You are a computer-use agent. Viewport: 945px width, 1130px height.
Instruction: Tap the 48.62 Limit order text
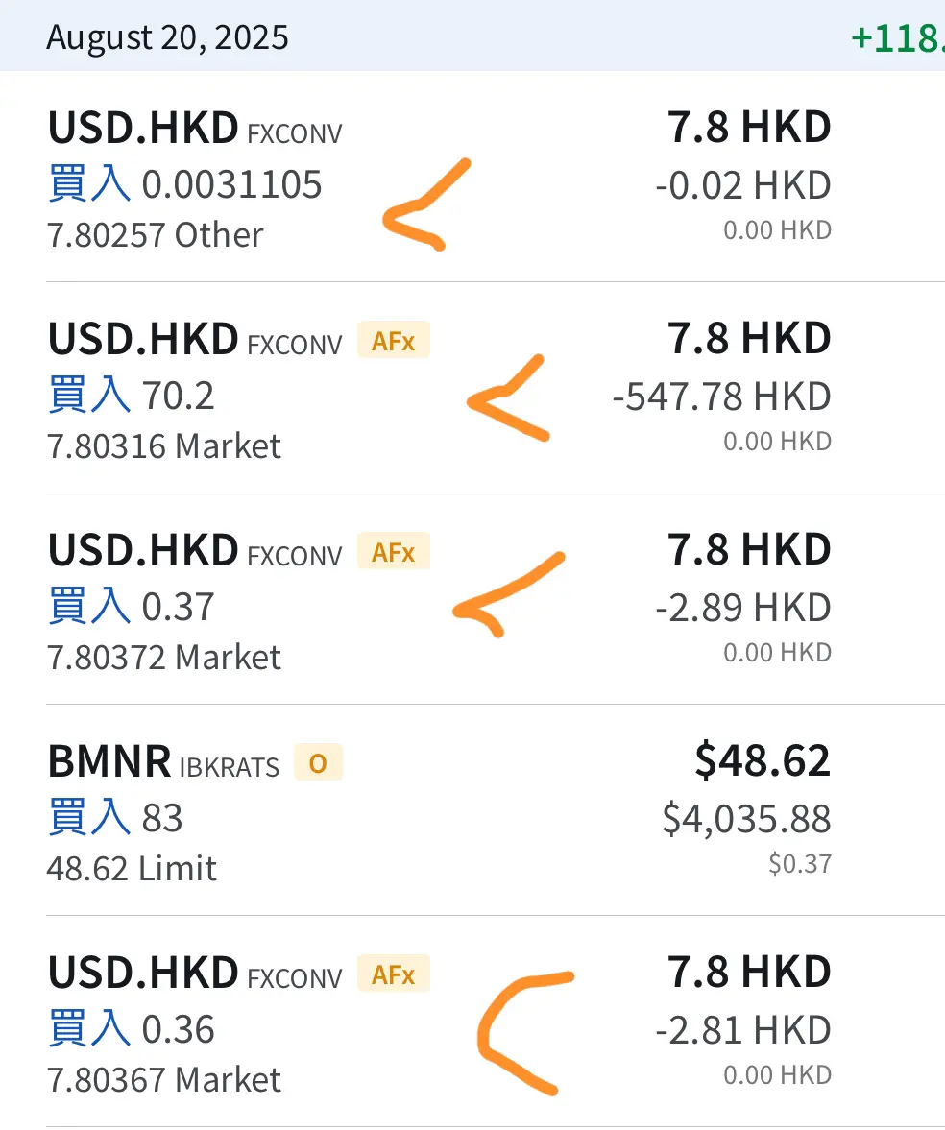pyautogui.click(x=132, y=869)
